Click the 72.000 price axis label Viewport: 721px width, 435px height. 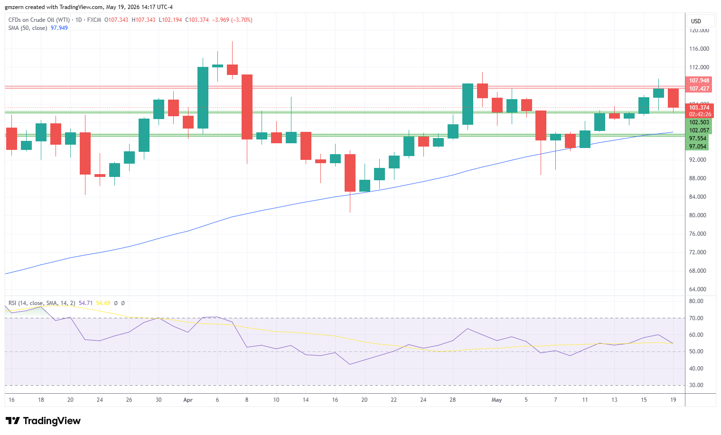[698, 252]
